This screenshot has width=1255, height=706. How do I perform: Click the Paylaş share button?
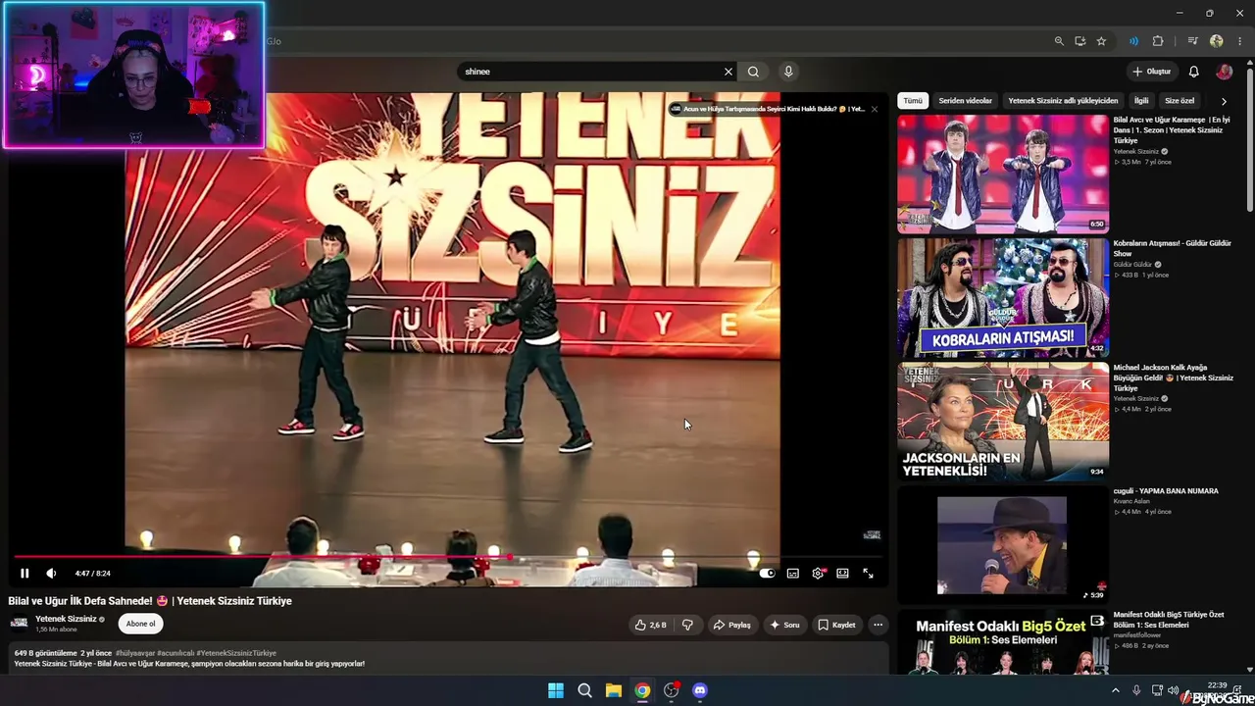(731, 625)
